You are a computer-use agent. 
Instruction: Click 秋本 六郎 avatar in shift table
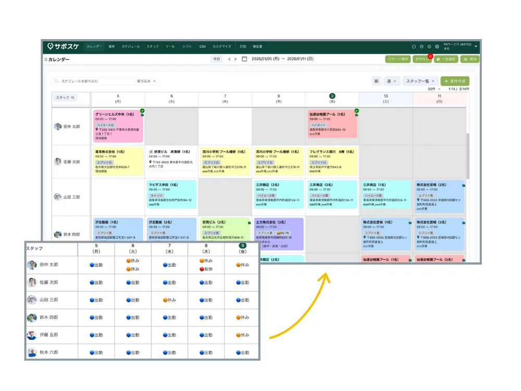coord(32,352)
